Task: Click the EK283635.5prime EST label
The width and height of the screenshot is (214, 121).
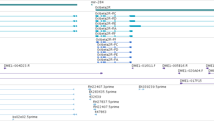Action: click(103, 92)
